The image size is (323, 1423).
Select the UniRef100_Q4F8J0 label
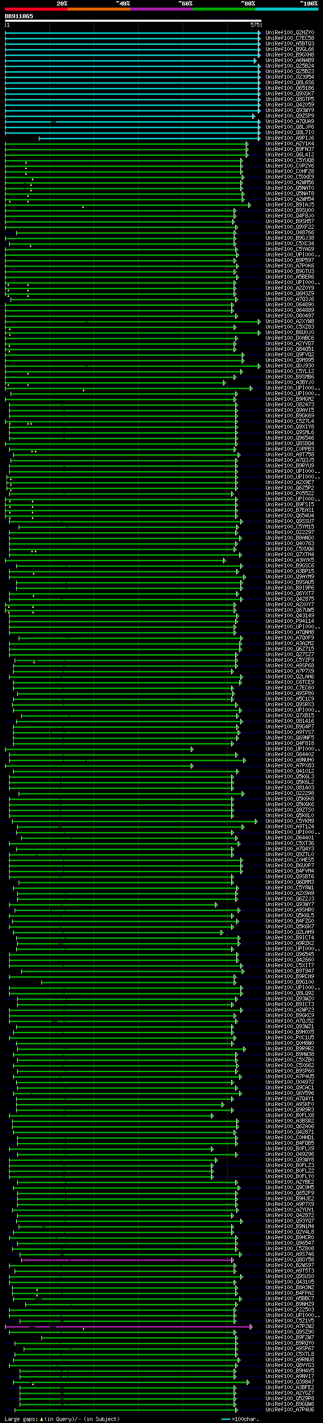[x=290, y=216]
